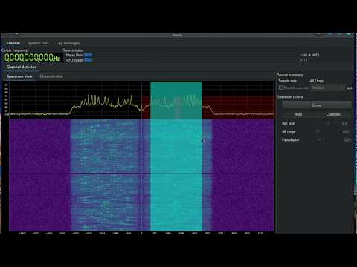Click the throttle sample rate input field
Viewport: 357px width, 267px height.
click(x=327, y=88)
